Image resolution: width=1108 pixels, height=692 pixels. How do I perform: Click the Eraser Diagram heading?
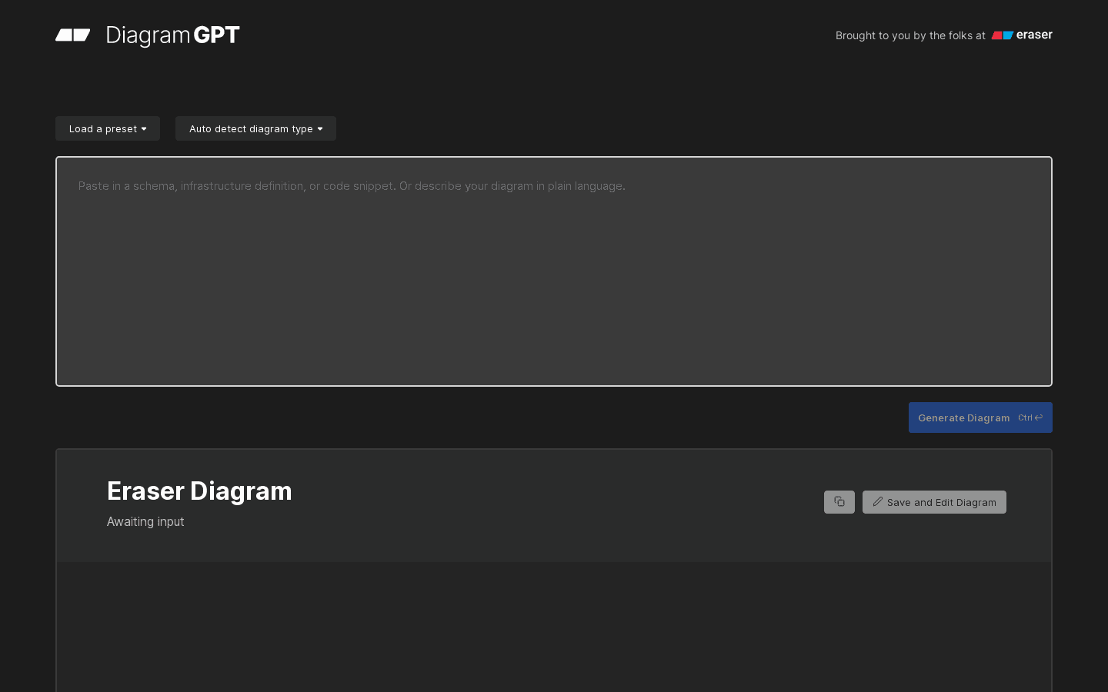pyautogui.click(x=199, y=491)
